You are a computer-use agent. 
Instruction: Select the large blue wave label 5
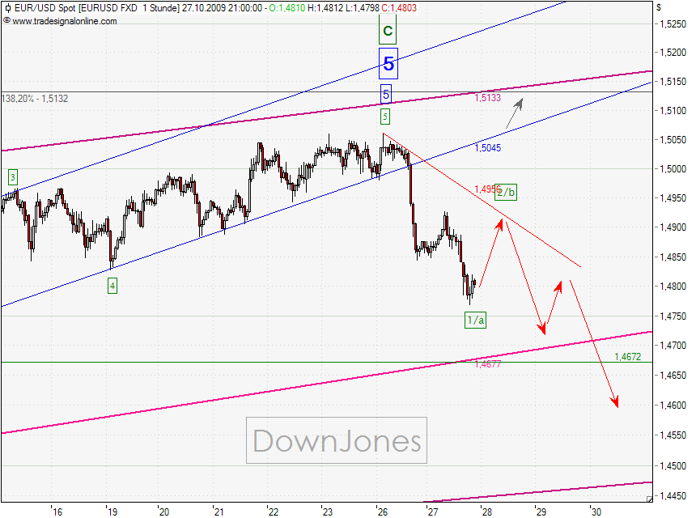click(x=388, y=63)
